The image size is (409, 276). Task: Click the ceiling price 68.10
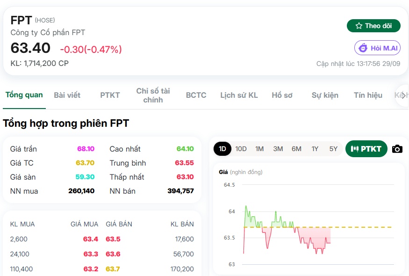(x=86, y=149)
